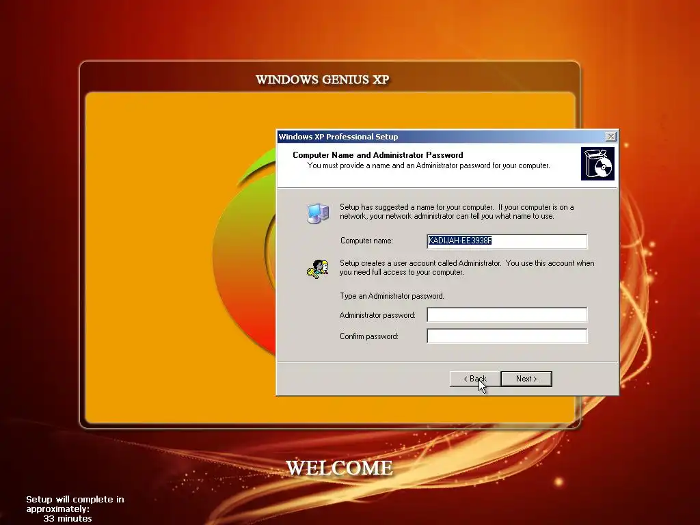Click the 'Setup creates a user account' description
Image resolution: width=700 pixels, height=525 pixels.
pos(467,267)
